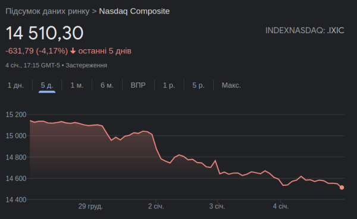The width and height of the screenshot is (357, 219).
Task: Click the chart's latest data point dot
Action: [342, 188]
